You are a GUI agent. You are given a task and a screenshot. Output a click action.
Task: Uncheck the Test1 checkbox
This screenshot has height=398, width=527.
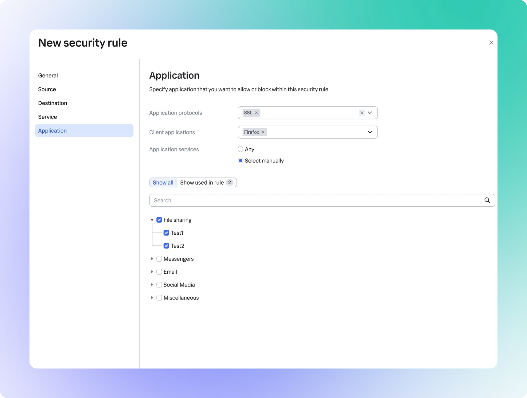coord(166,233)
